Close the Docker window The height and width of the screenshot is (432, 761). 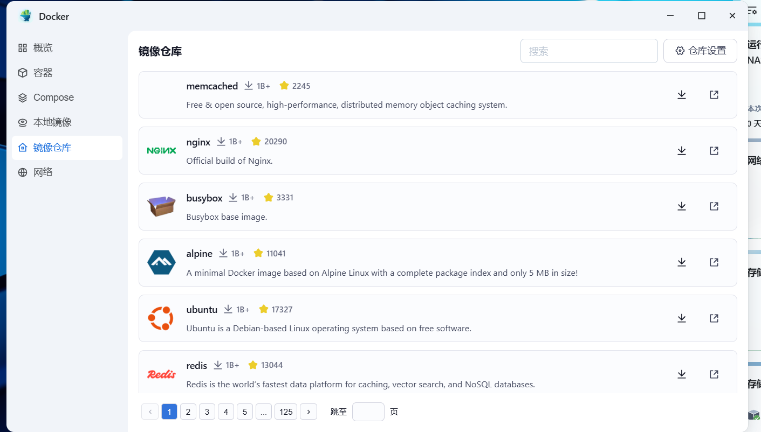[x=732, y=16]
